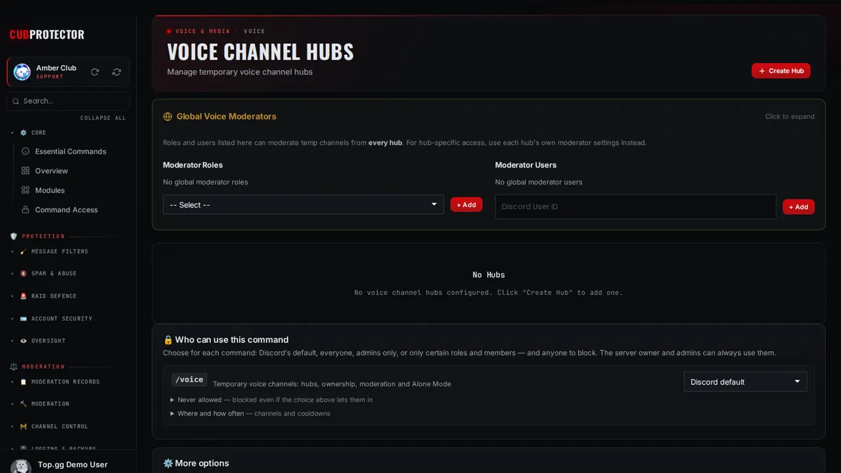Open Essential Commands page

70,151
